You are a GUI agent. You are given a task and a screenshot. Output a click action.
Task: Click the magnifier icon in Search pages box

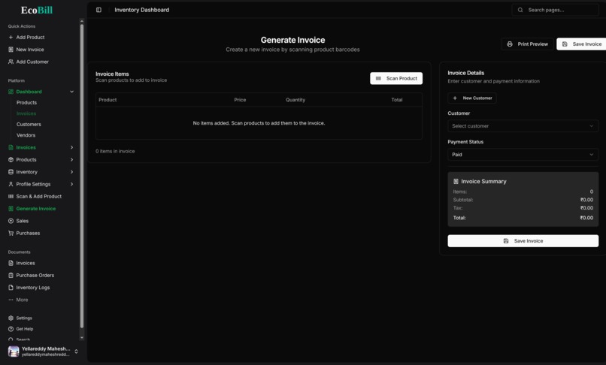520,10
